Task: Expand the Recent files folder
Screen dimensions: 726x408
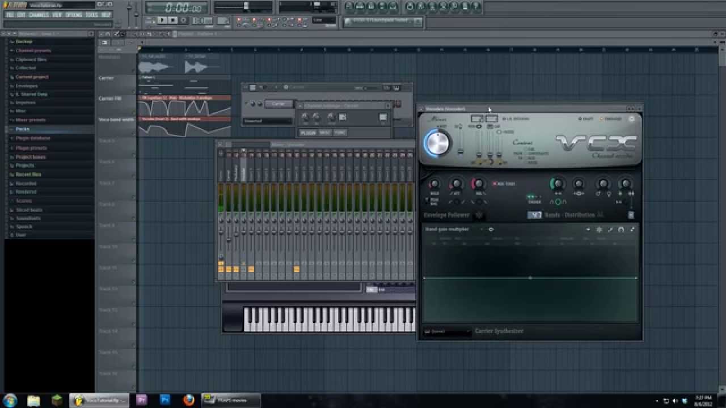Action: [x=28, y=175]
